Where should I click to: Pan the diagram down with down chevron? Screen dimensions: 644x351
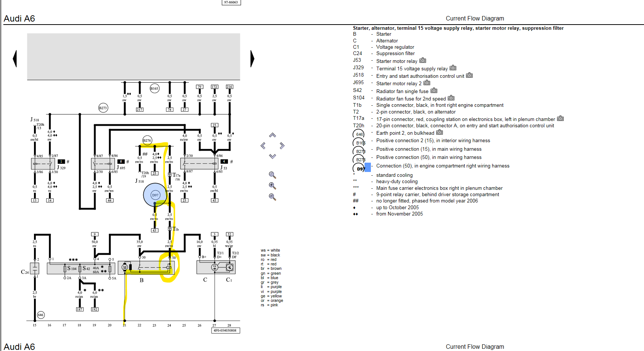click(272, 156)
